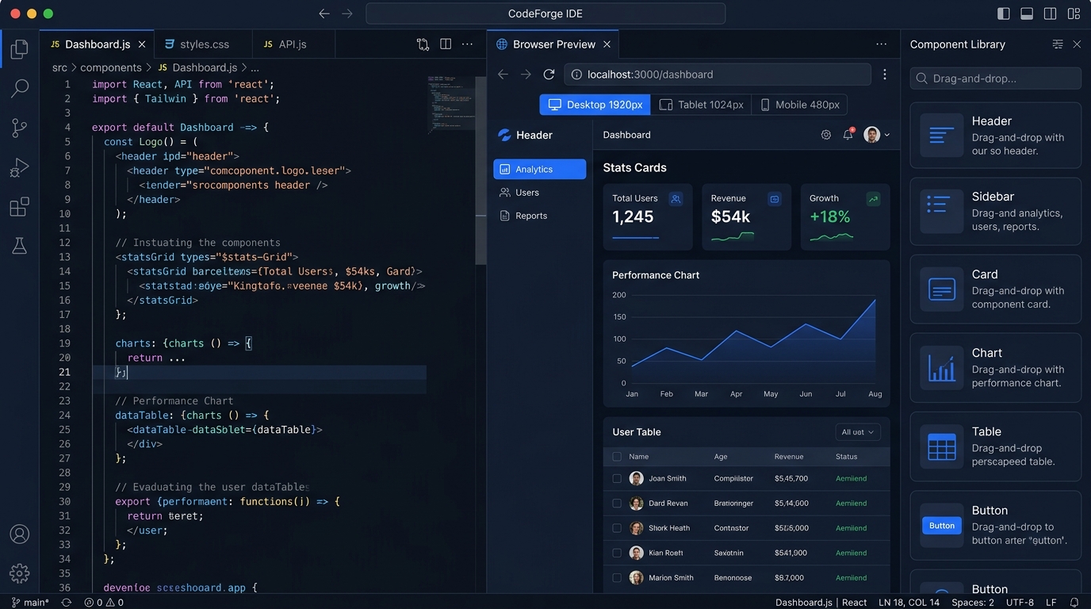
Task: Toggle the primary sidebar layout icon
Action: click(1004, 13)
